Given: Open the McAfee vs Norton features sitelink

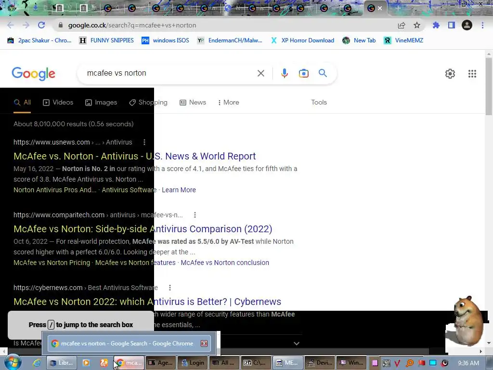Looking at the screenshot, I should pyautogui.click(x=135, y=263).
